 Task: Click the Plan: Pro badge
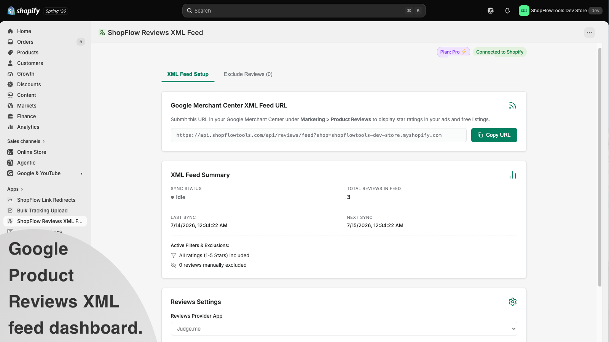tap(453, 52)
